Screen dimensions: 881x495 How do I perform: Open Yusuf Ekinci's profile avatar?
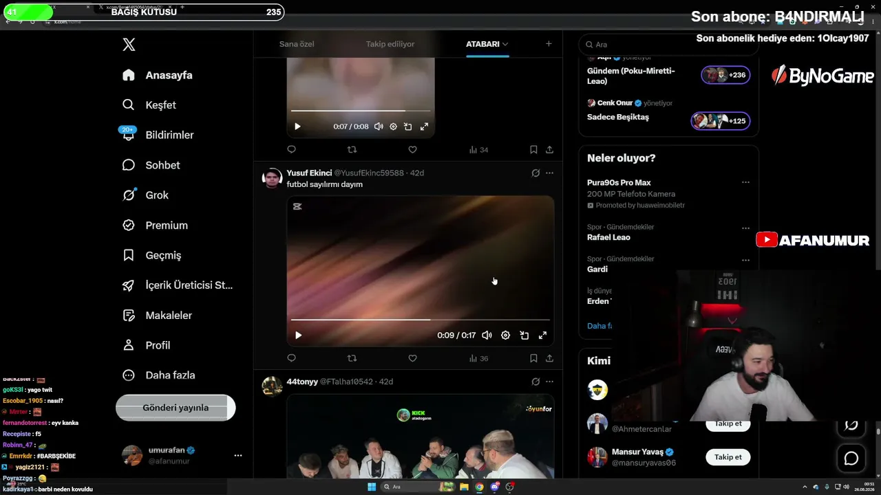[273, 178]
